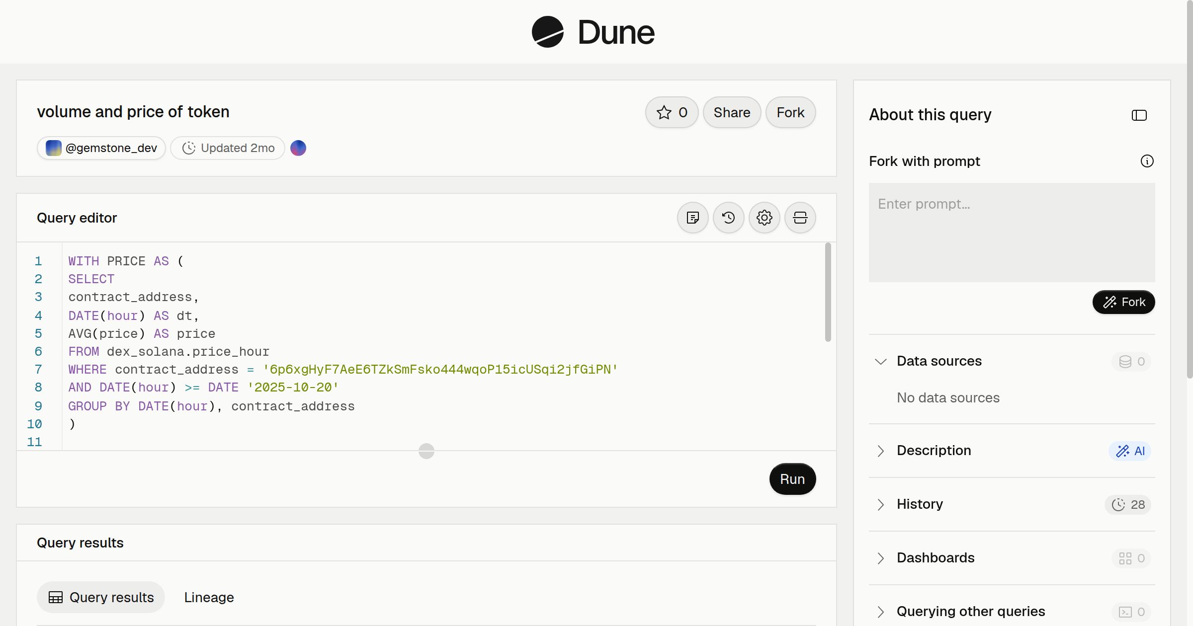This screenshot has height=626, width=1193.
Task: Click the Data sources count badge
Action: 1132,362
